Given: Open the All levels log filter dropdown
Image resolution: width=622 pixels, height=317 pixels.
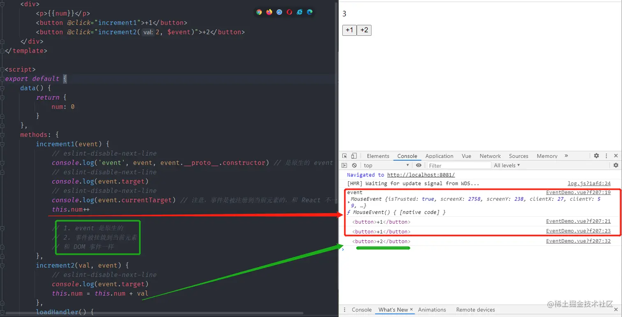Looking at the screenshot, I should [507, 165].
